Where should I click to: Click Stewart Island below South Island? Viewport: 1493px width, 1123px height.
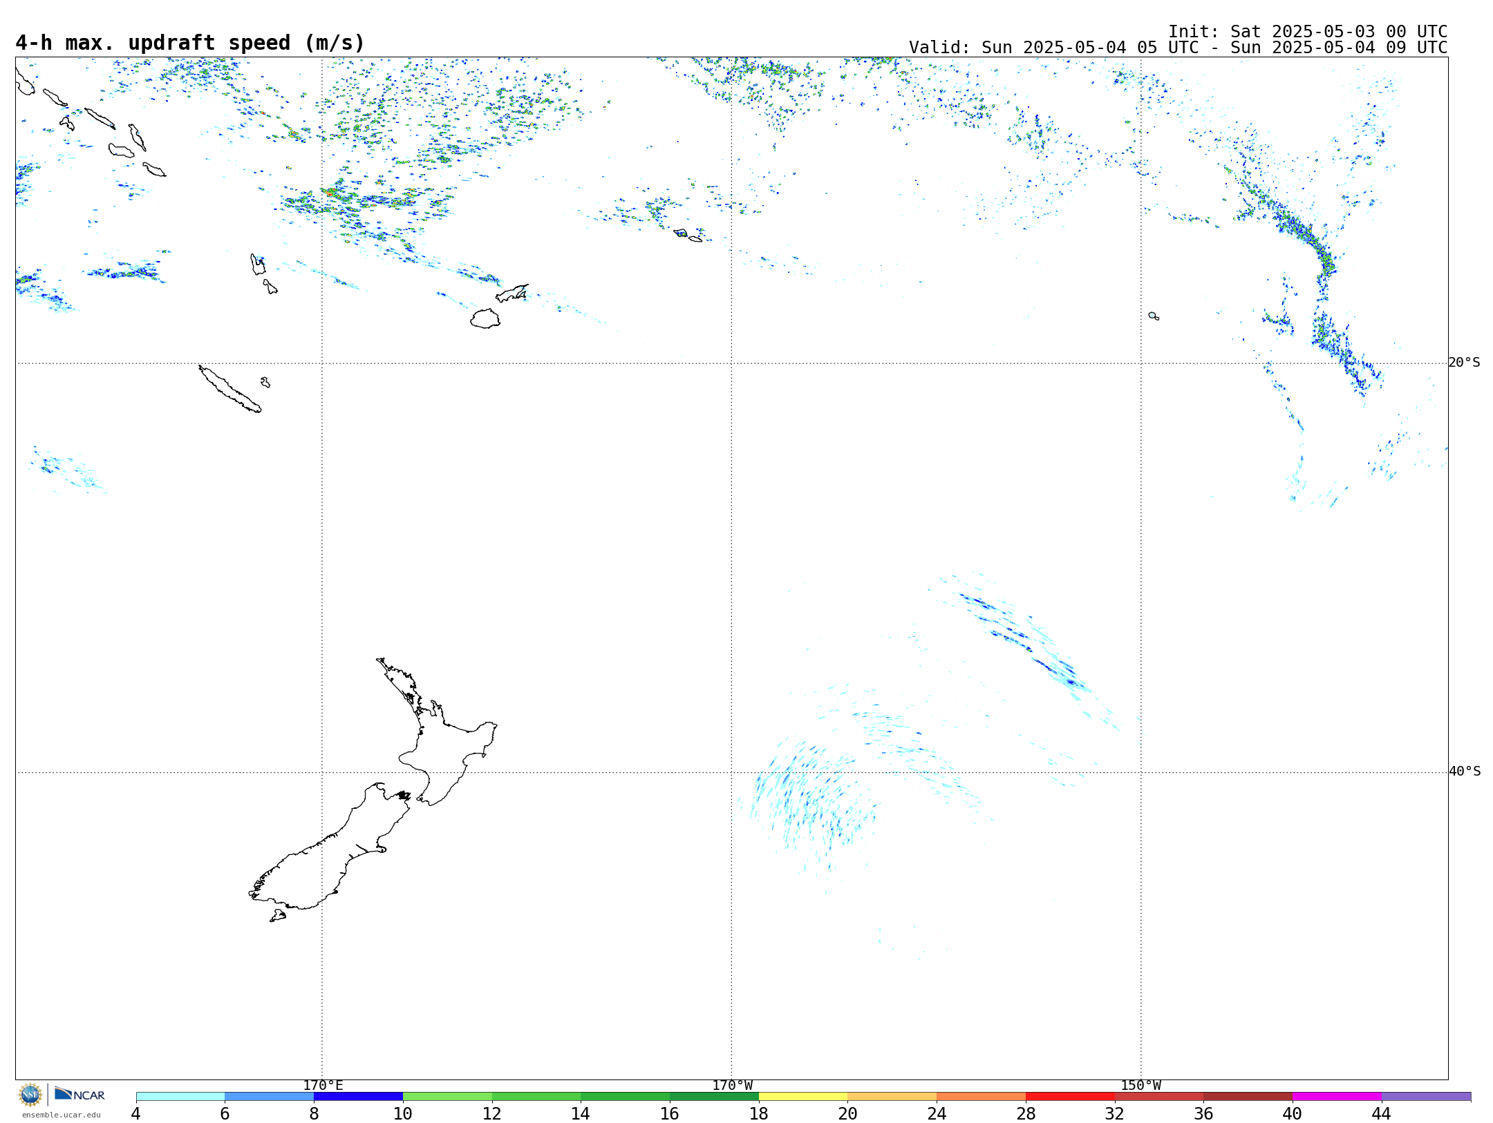(x=278, y=916)
